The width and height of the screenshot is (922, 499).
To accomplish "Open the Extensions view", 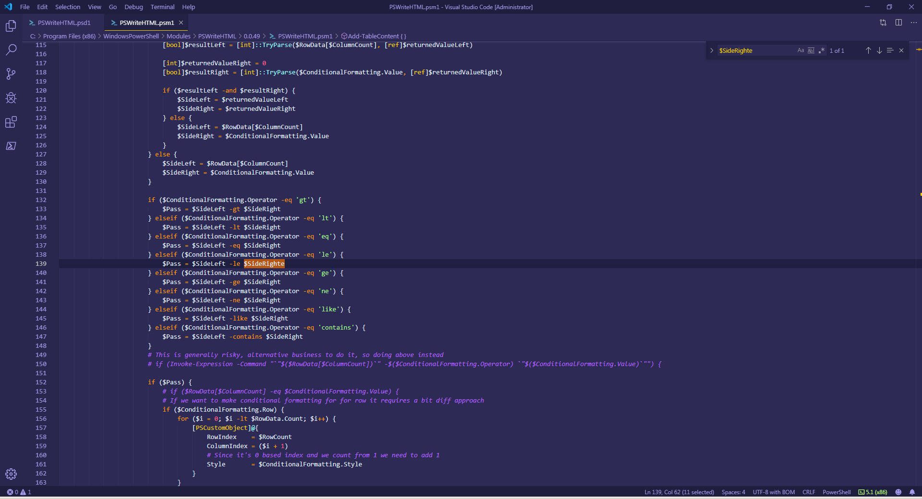I will (x=11, y=122).
